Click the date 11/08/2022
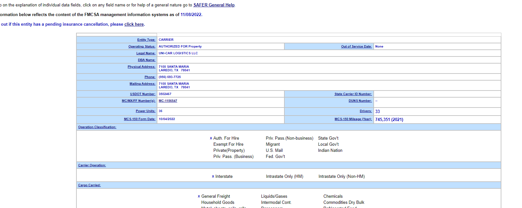522x208 pixels. pyautogui.click(x=191, y=15)
